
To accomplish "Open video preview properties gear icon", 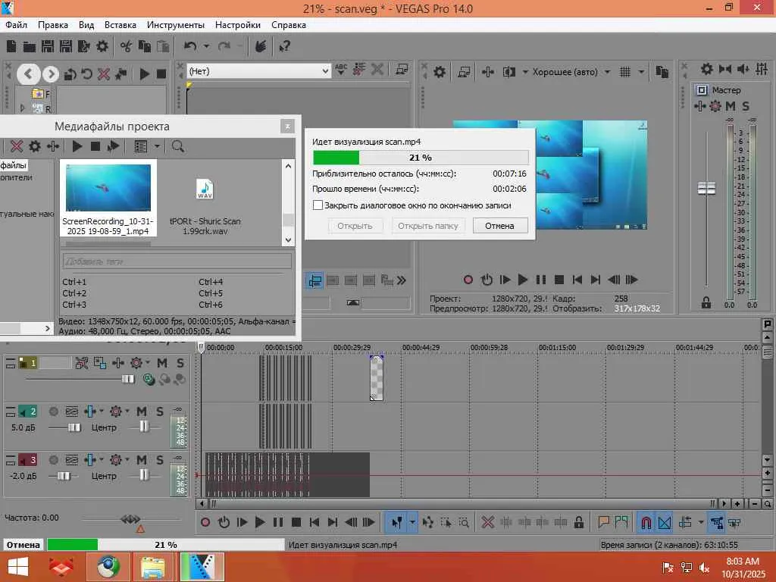I will pos(439,72).
